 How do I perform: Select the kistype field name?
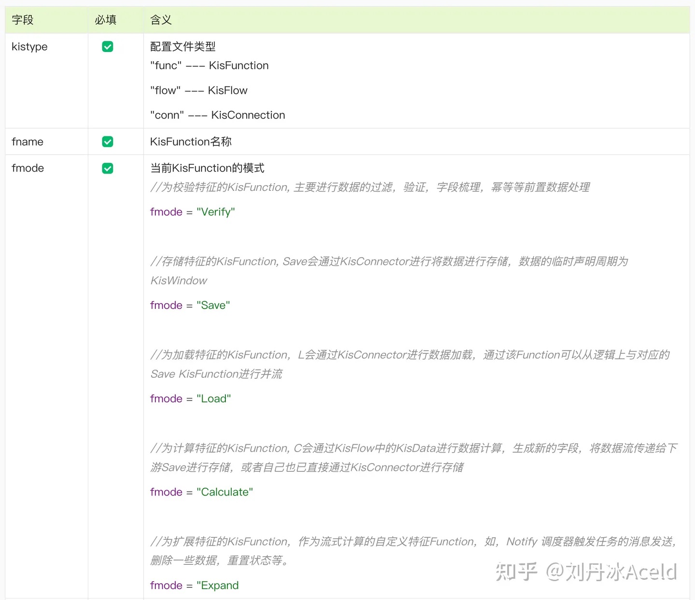29,47
